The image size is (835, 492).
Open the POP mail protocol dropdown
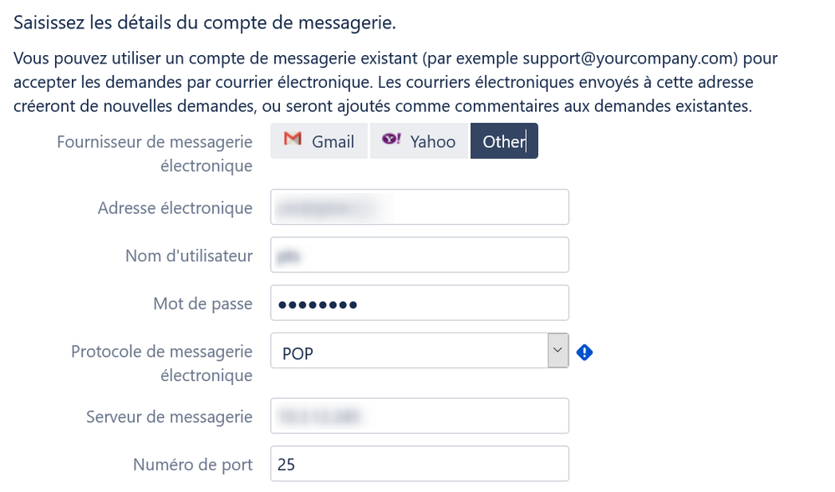tap(419, 350)
